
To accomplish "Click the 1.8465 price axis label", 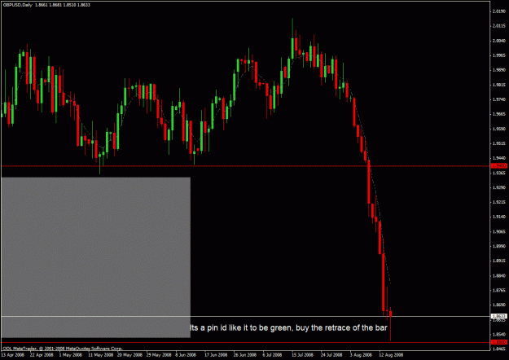I will (x=498, y=349).
